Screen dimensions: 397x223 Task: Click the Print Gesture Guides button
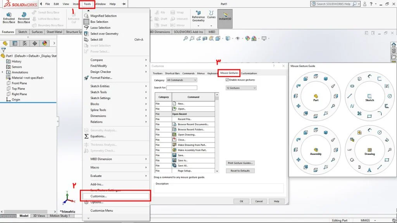click(x=240, y=163)
